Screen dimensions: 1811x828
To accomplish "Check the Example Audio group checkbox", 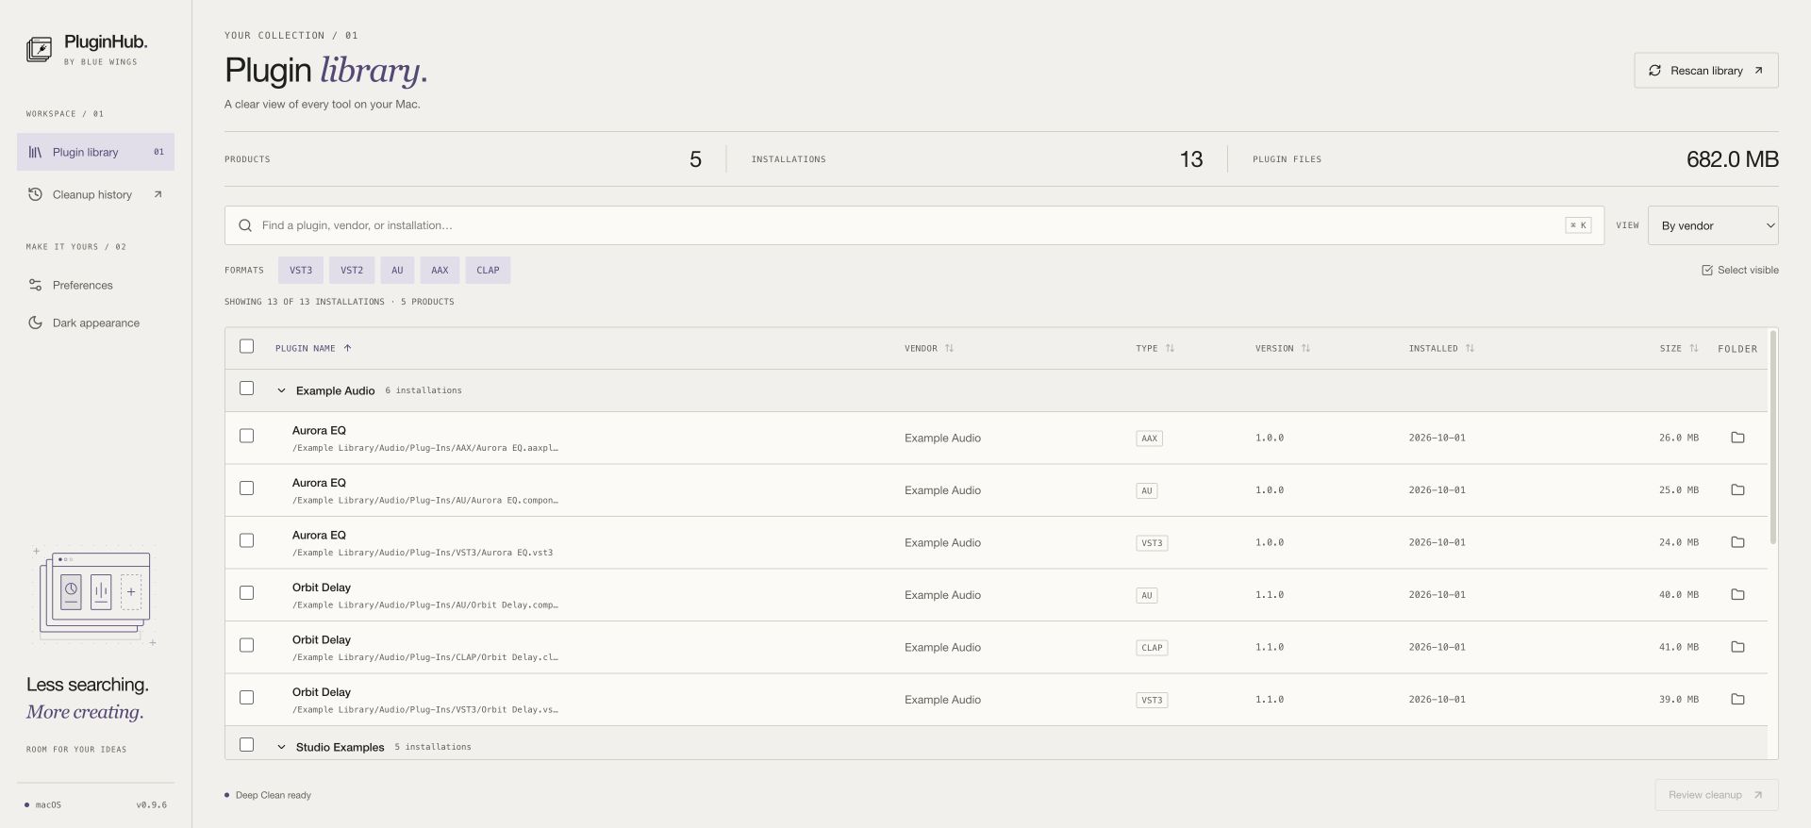I will point(246,389).
